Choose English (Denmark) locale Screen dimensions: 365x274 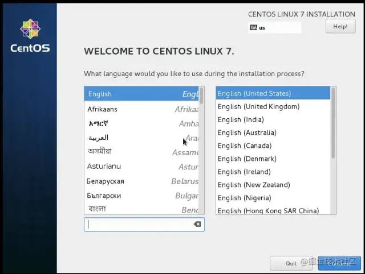[273, 159]
